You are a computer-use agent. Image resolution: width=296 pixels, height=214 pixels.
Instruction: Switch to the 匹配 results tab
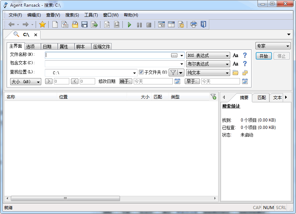pyautogui.click(x=261, y=98)
